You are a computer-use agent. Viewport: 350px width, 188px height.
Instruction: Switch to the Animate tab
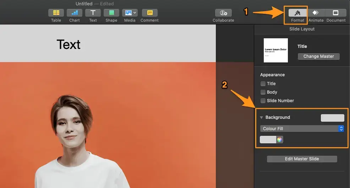[316, 13]
